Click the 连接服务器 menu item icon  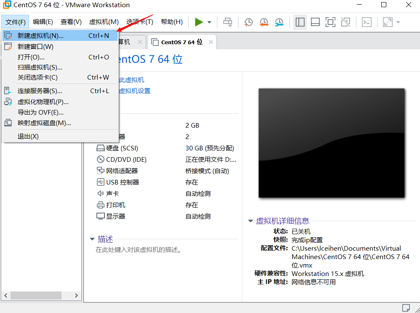[8, 91]
